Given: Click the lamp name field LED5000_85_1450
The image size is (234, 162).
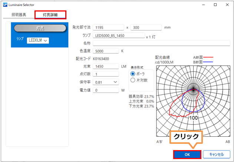Looking at the screenshot, I should pyautogui.click(x=118, y=36).
